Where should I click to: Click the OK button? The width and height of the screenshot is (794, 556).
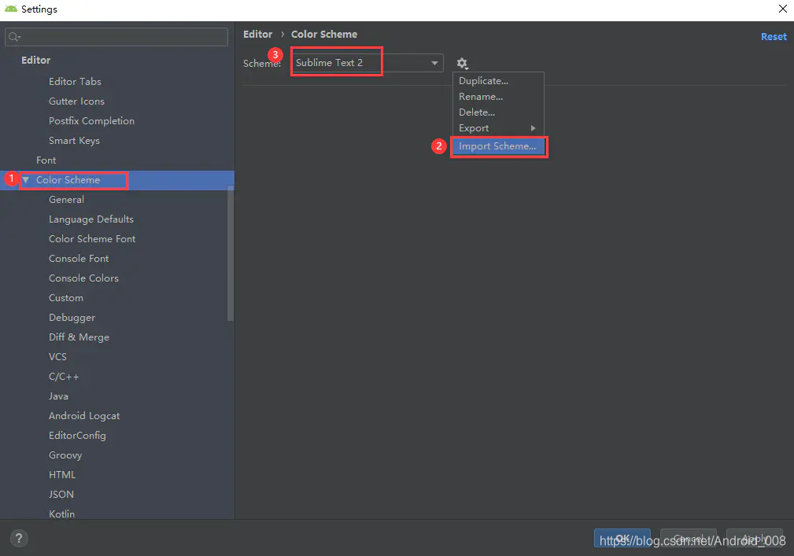coord(622,538)
